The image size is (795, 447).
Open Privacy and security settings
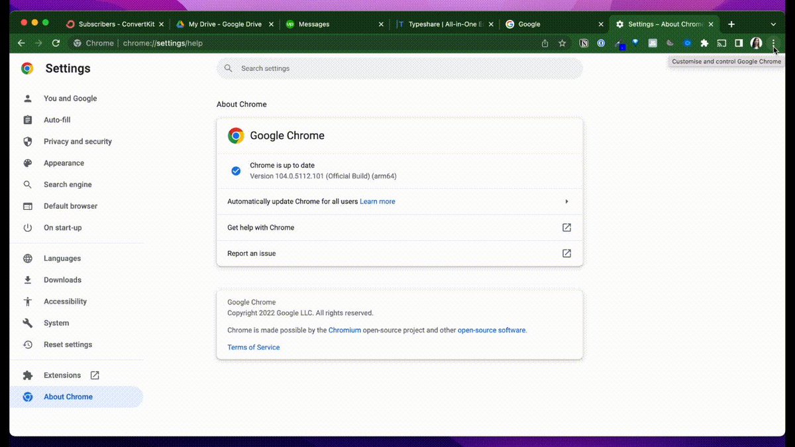pyautogui.click(x=78, y=142)
